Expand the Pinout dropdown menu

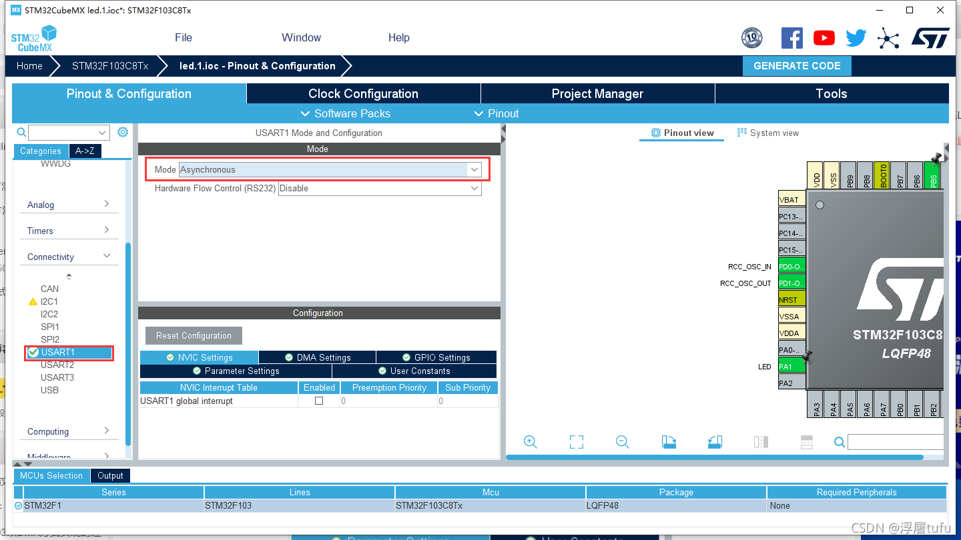coord(497,113)
